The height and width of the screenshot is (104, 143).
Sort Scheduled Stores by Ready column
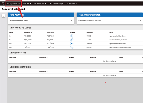coord(12,32)
